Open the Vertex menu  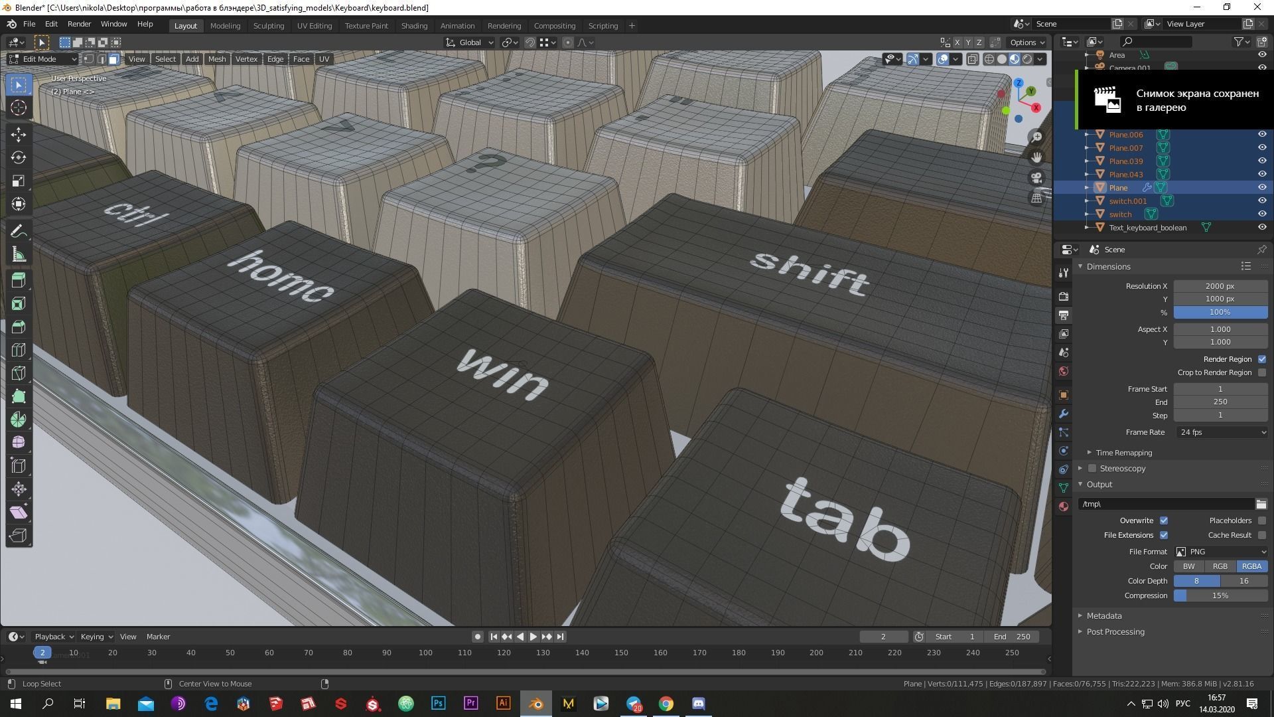click(246, 59)
